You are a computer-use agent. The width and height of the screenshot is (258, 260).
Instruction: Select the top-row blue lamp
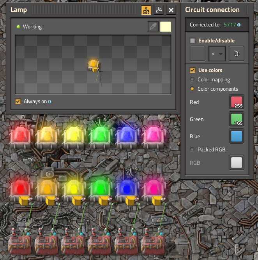(x=127, y=137)
